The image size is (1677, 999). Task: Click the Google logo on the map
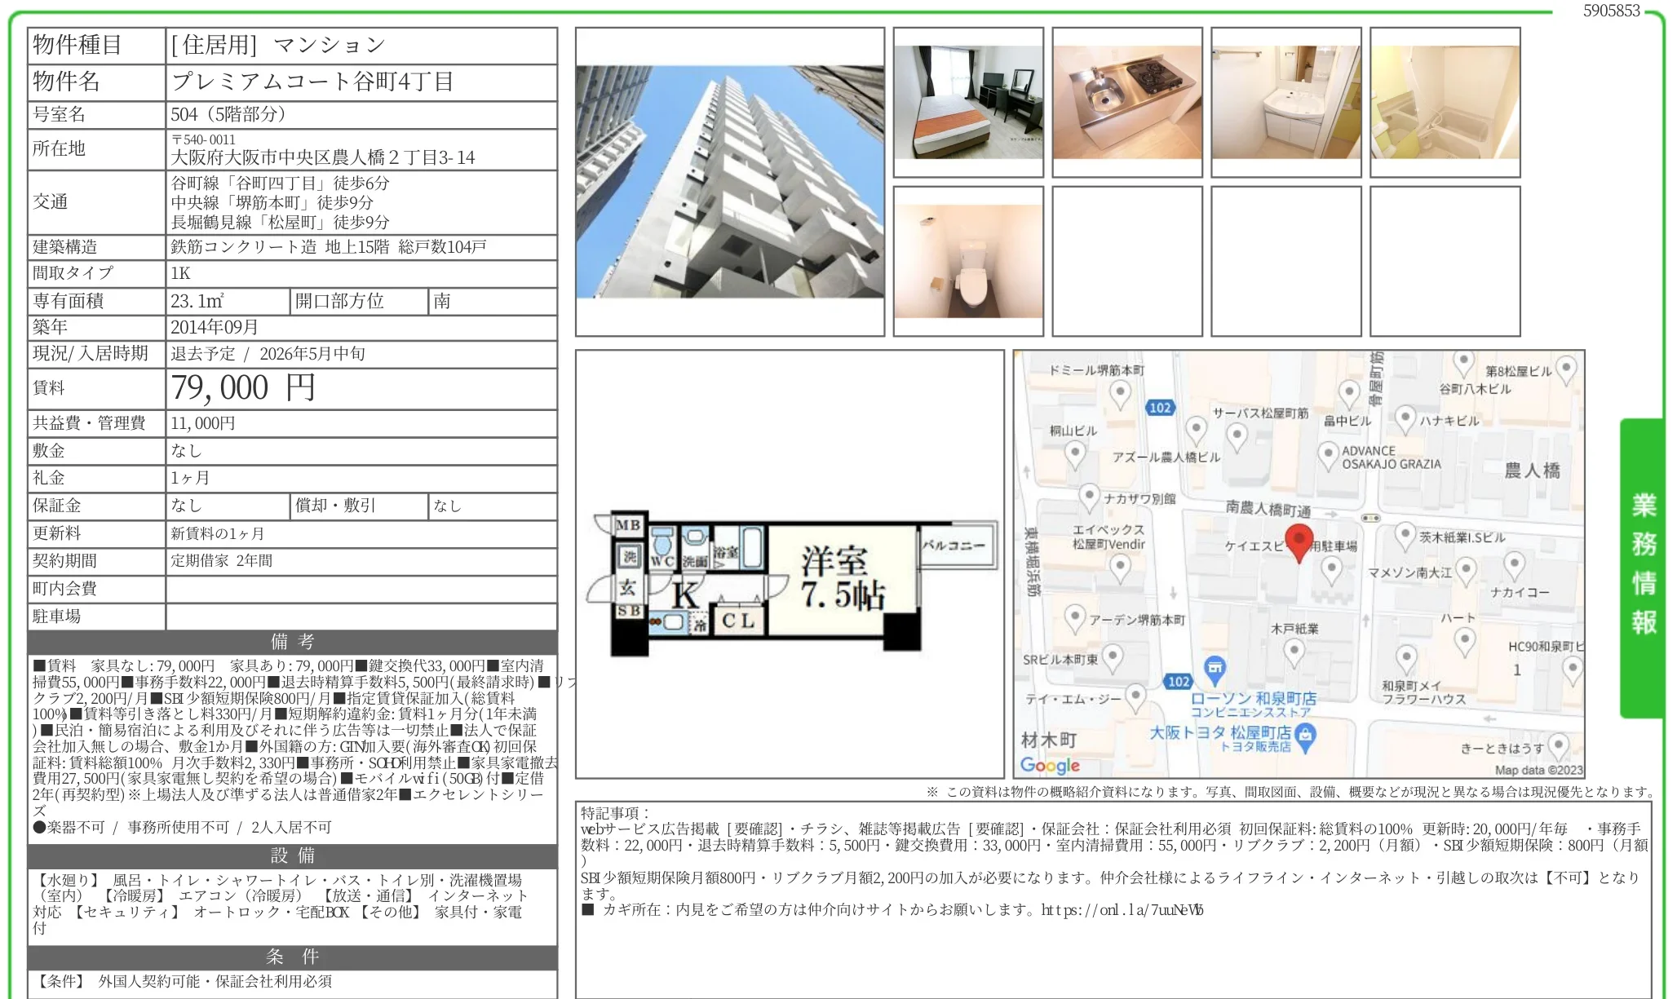coord(1051,764)
